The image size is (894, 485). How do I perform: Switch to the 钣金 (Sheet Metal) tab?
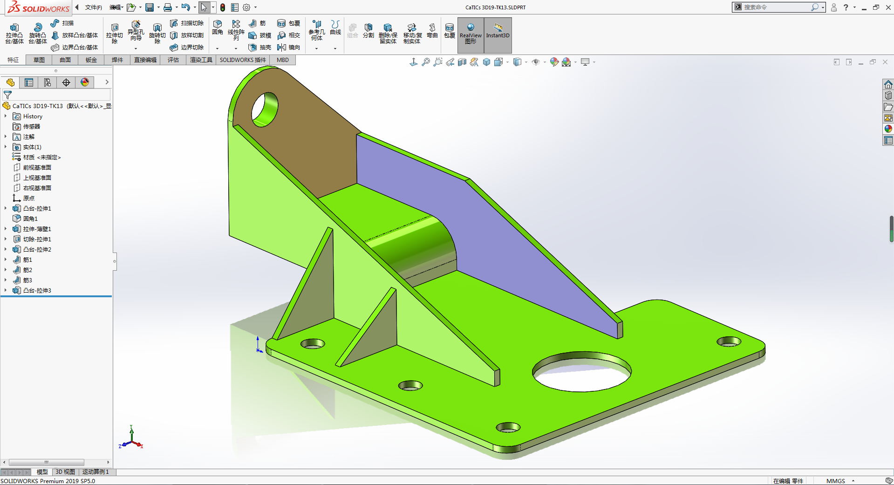point(91,60)
